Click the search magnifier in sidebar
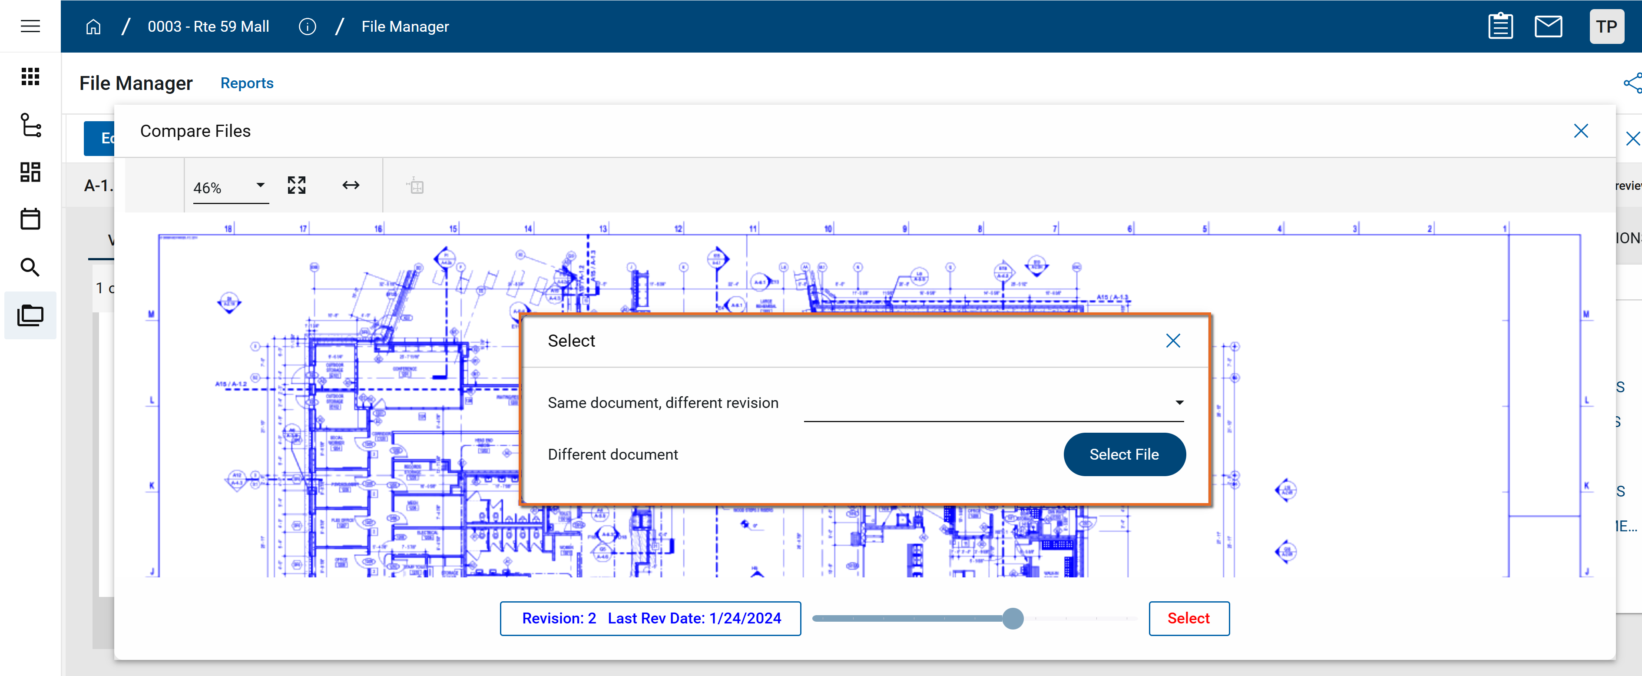 (30, 267)
